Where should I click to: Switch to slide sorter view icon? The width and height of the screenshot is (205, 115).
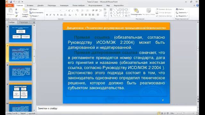(162, 113)
